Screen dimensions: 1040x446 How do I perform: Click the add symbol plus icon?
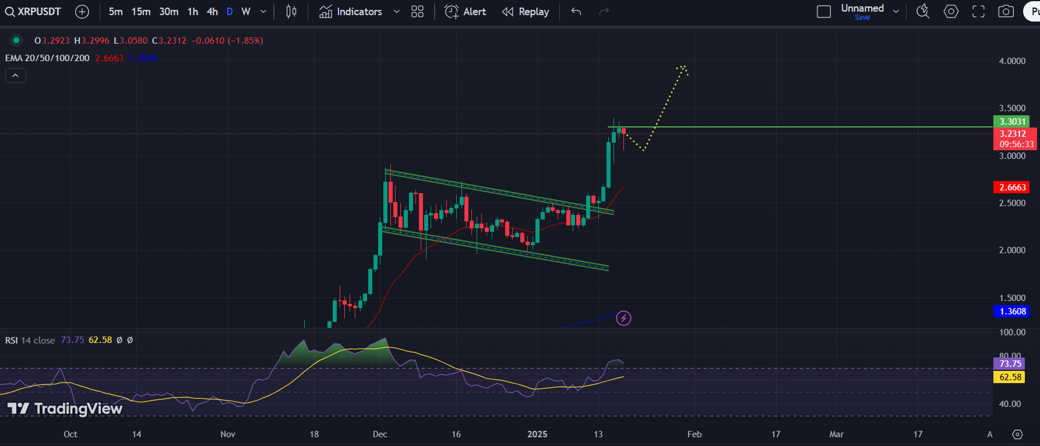tap(82, 12)
